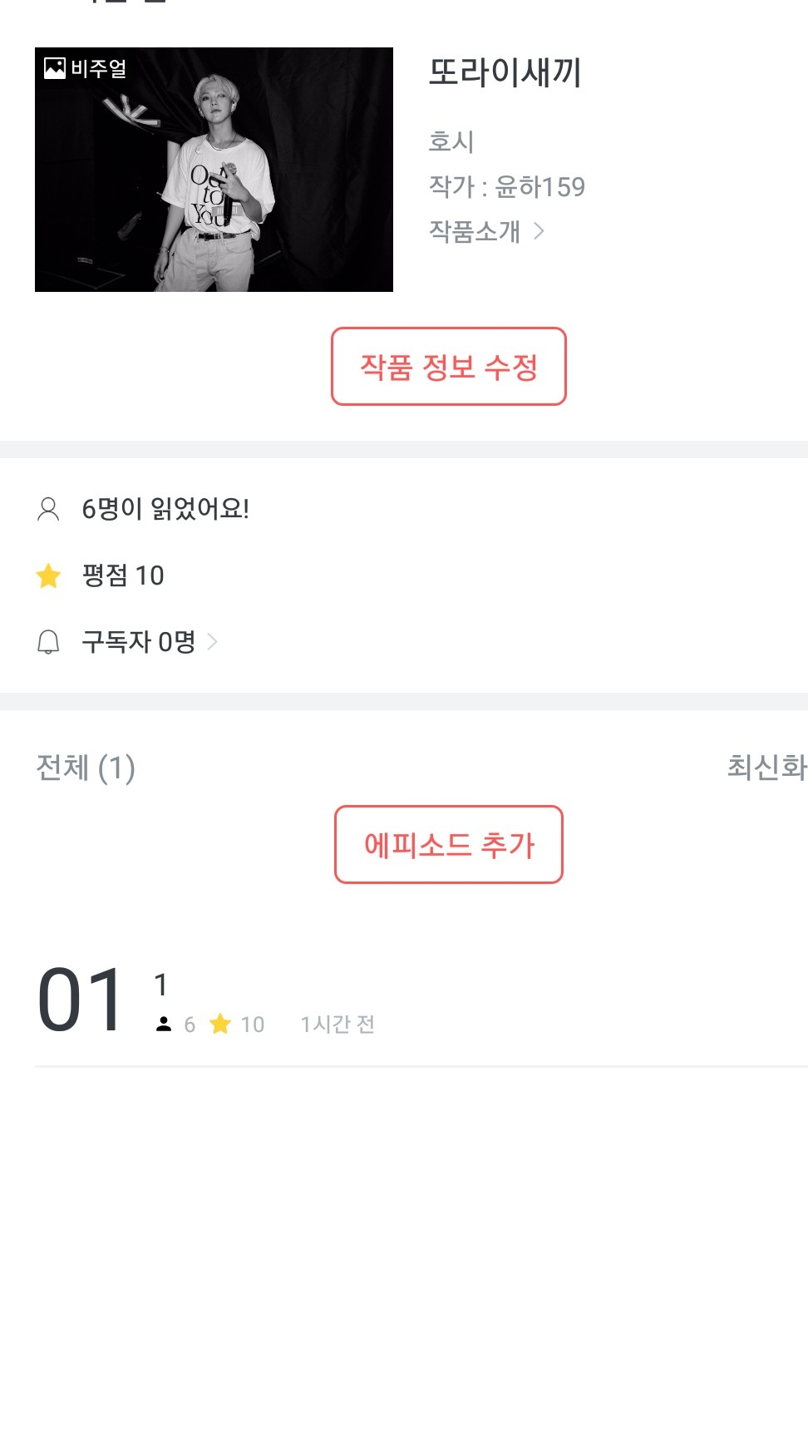Viewport: 808px width, 1437px height.
Task: Open the cover photo thumbnail
Action: (x=214, y=170)
